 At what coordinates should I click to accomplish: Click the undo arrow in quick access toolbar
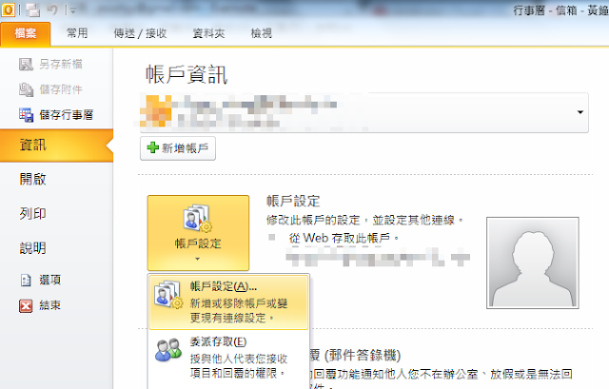(52, 10)
